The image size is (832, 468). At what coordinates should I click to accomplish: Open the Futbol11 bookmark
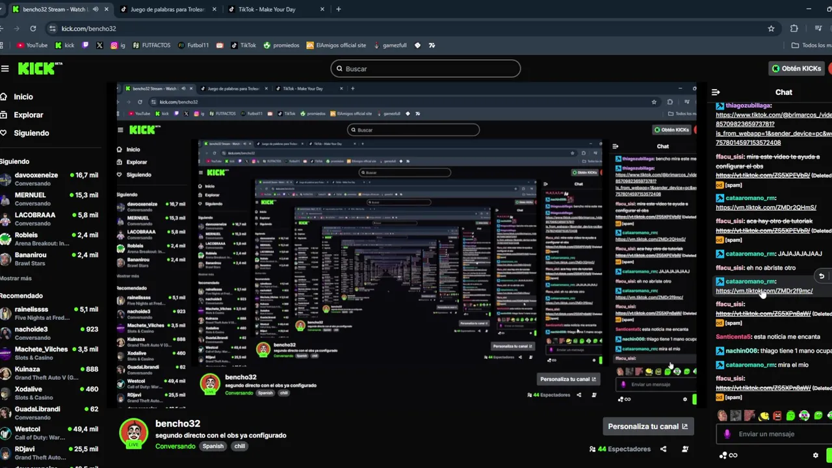[193, 45]
